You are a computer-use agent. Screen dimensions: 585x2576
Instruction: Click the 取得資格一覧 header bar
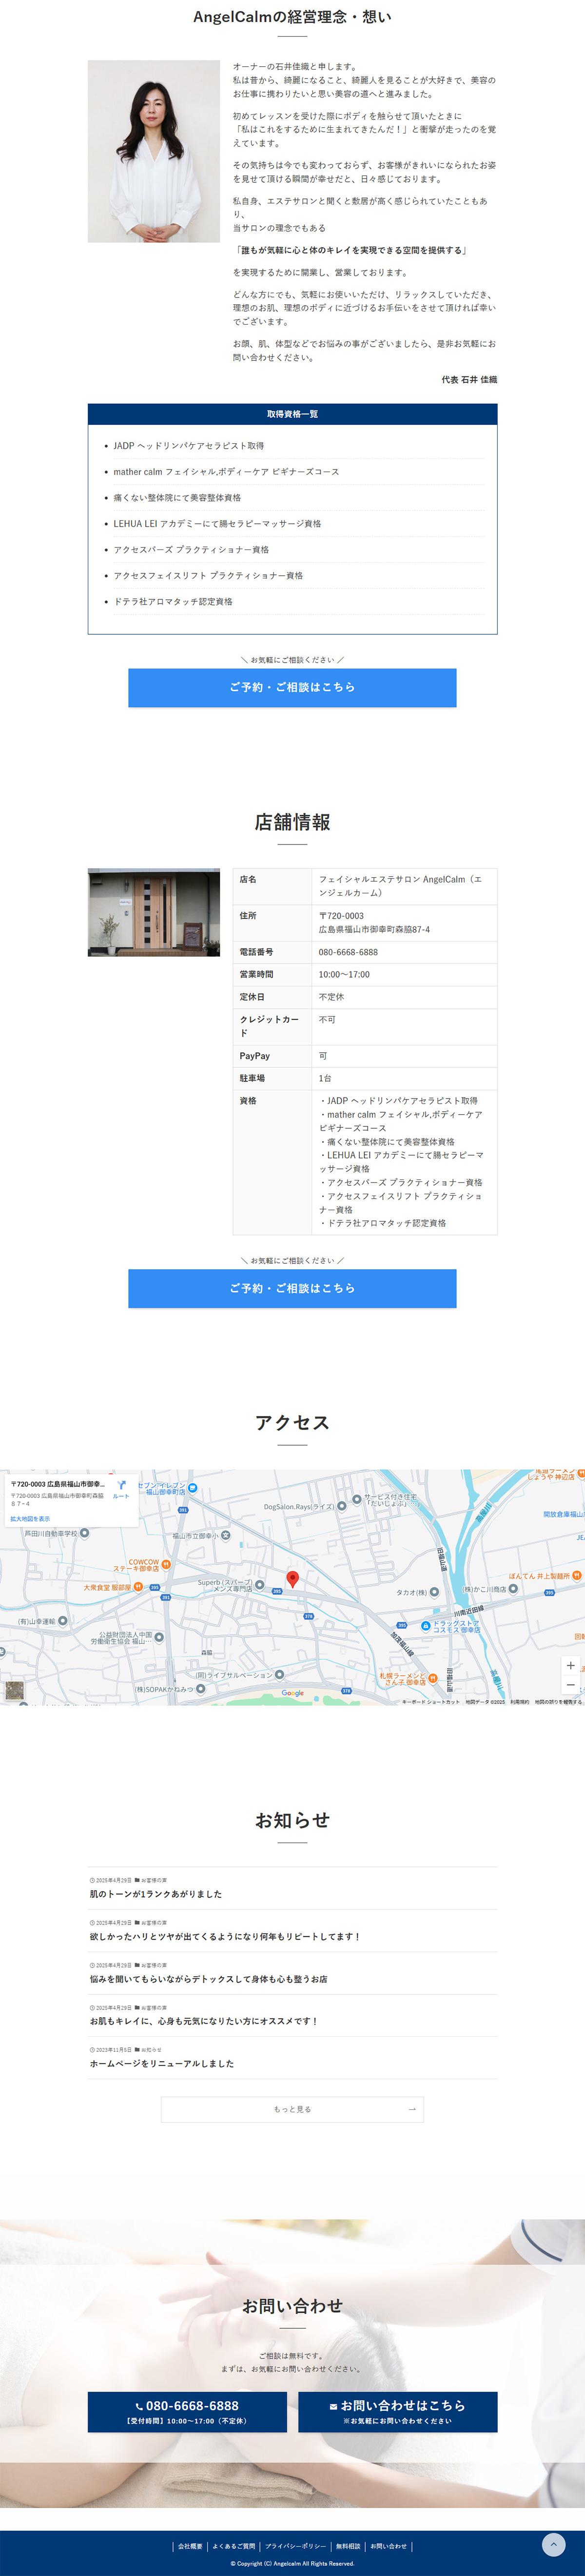[x=292, y=414]
